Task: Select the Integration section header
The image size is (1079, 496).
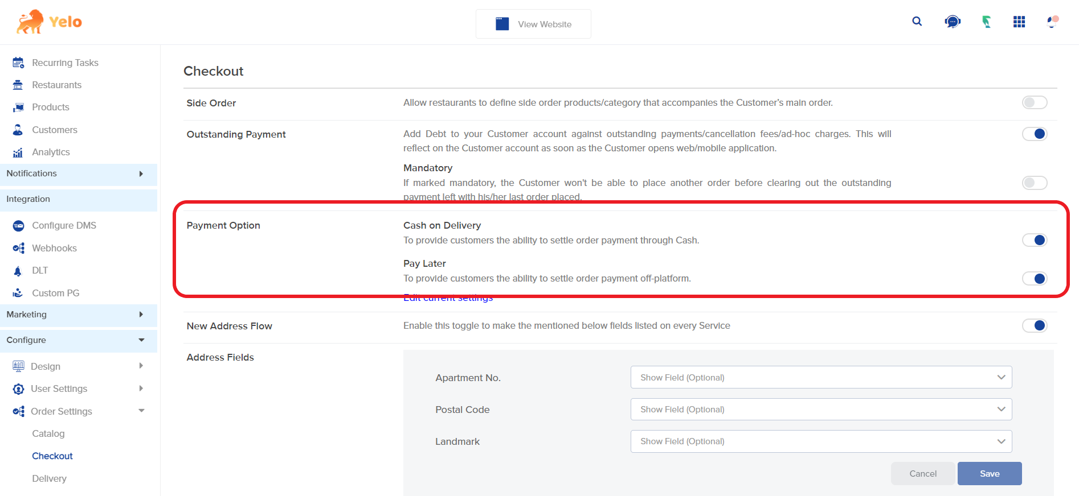Action: (79, 200)
